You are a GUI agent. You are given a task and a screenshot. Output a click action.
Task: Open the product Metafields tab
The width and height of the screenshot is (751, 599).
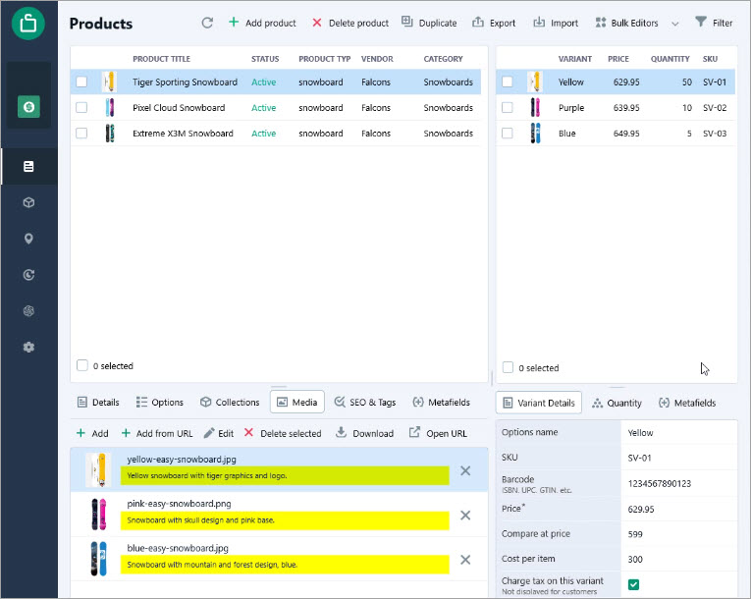coord(441,402)
